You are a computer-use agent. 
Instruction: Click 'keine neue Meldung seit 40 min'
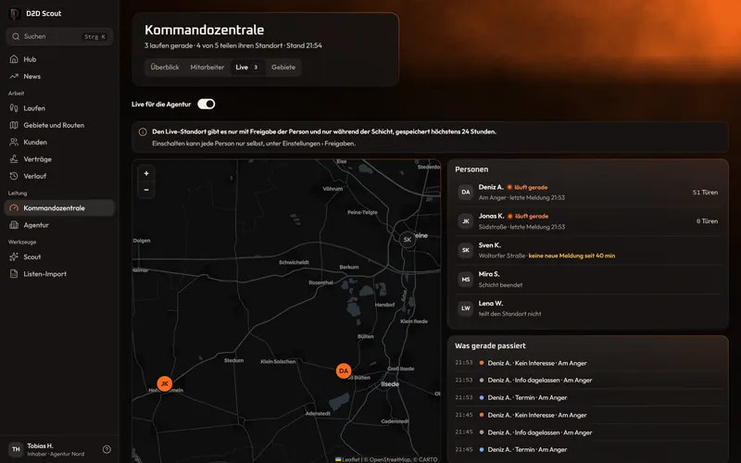click(571, 256)
